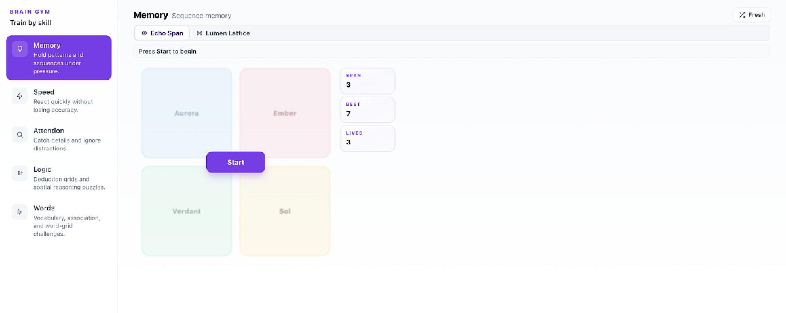786x313 pixels.
Task: Click the shuffle icon beside Fresh
Action: (x=742, y=15)
